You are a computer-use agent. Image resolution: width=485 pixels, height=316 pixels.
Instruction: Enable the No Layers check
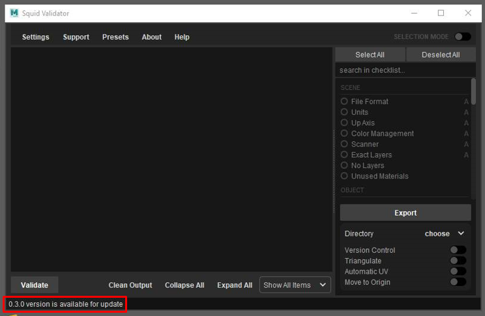click(344, 165)
